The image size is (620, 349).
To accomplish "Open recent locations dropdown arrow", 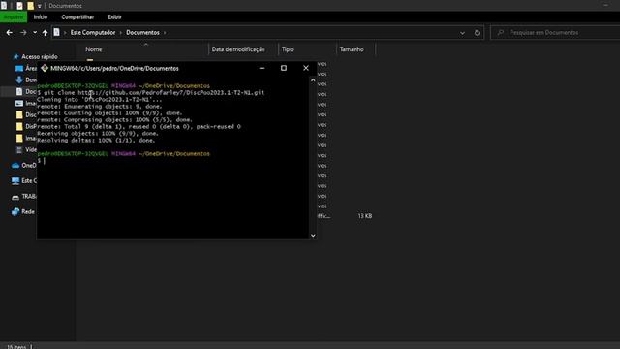I will [35, 32].
